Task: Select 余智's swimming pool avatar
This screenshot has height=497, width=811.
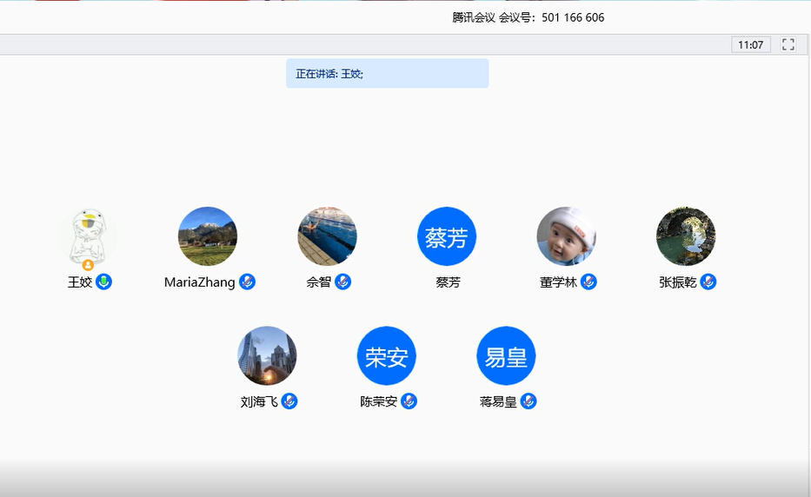Action: tap(327, 236)
